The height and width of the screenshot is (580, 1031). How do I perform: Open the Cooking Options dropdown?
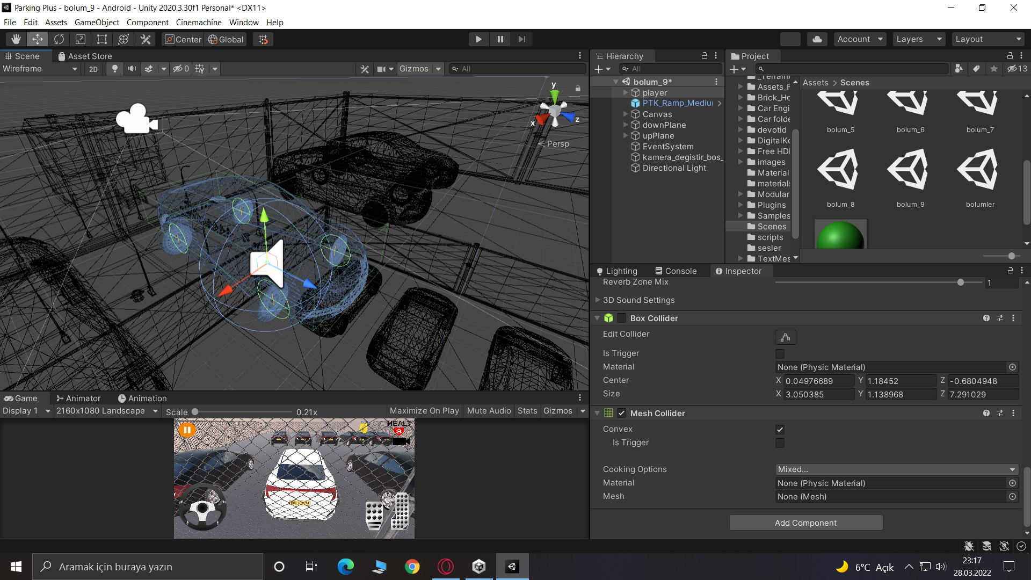click(896, 469)
